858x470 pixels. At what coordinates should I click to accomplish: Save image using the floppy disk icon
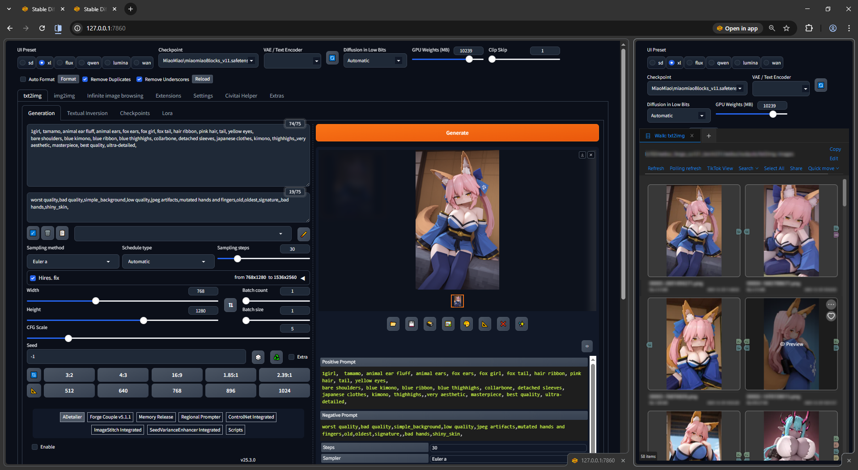point(412,324)
